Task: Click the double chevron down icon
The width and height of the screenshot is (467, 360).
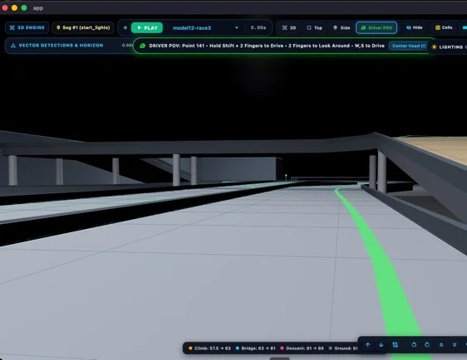Action: tap(455, 345)
